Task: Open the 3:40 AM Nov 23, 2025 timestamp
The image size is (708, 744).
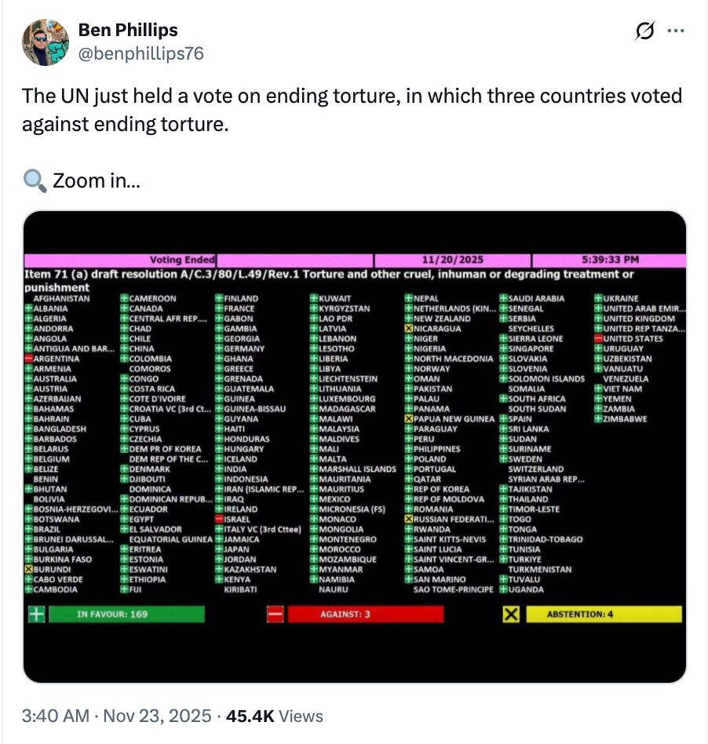Action: pyautogui.click(x=117, y=716)
